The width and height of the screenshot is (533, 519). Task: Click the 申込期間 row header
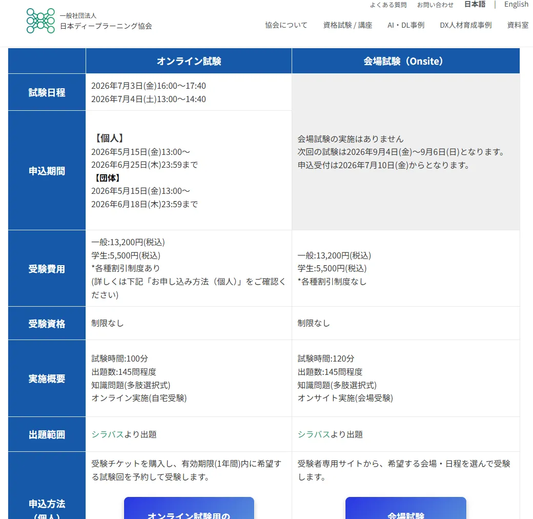[47, 171]
